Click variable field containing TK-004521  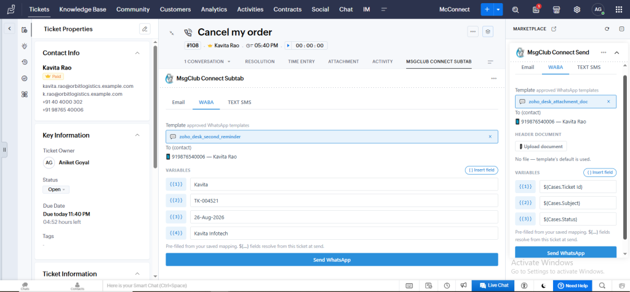(344, 200)
